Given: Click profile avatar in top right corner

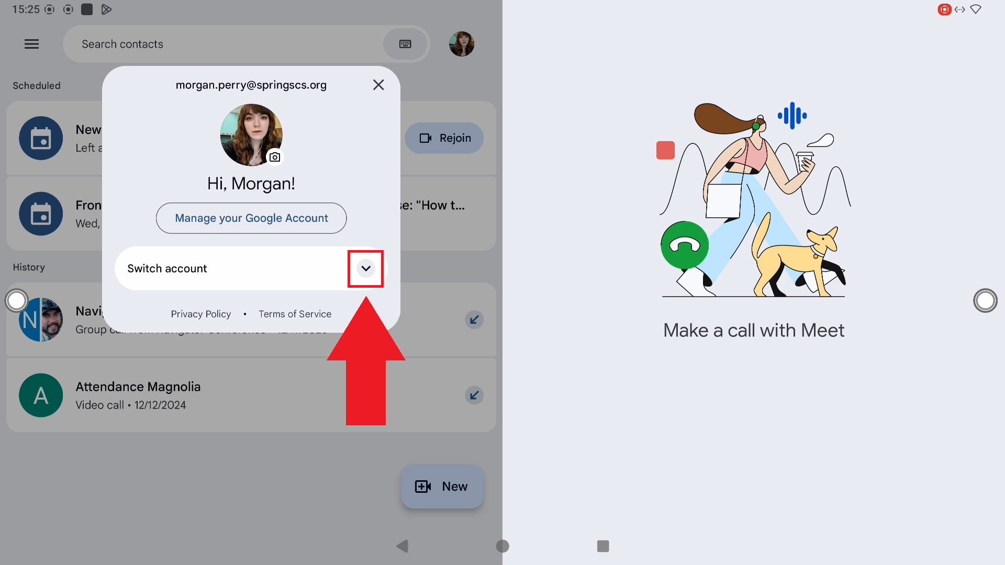Looking at the screenshot, I should point(461,44).
